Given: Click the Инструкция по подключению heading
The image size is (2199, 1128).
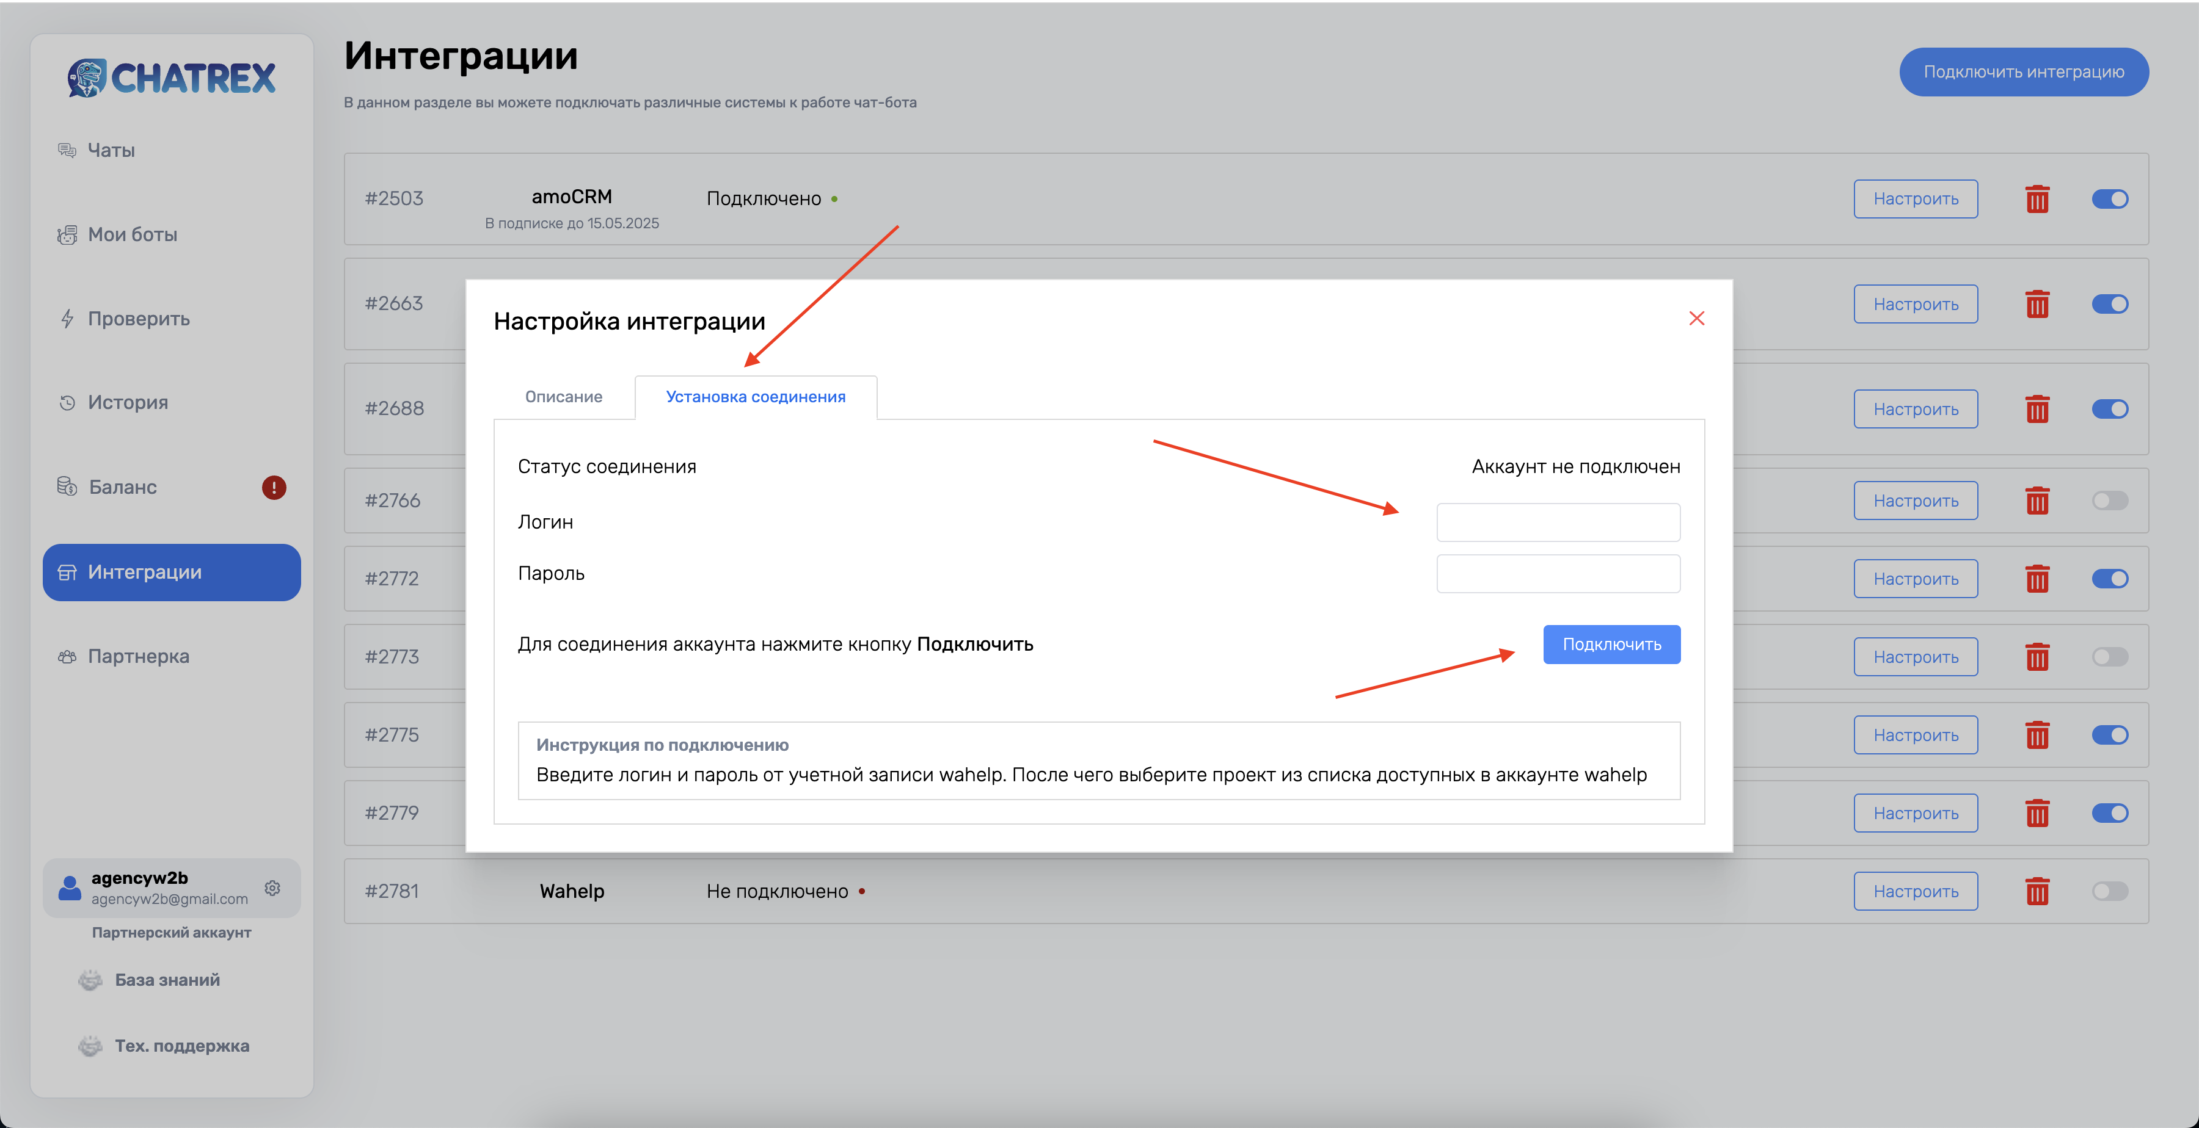Looking at the screenshot, I should tap(662, 745).
